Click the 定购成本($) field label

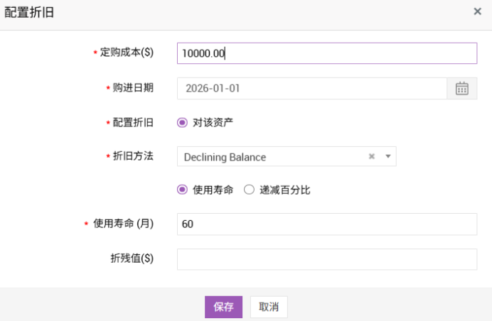click(x=127, y=53)
